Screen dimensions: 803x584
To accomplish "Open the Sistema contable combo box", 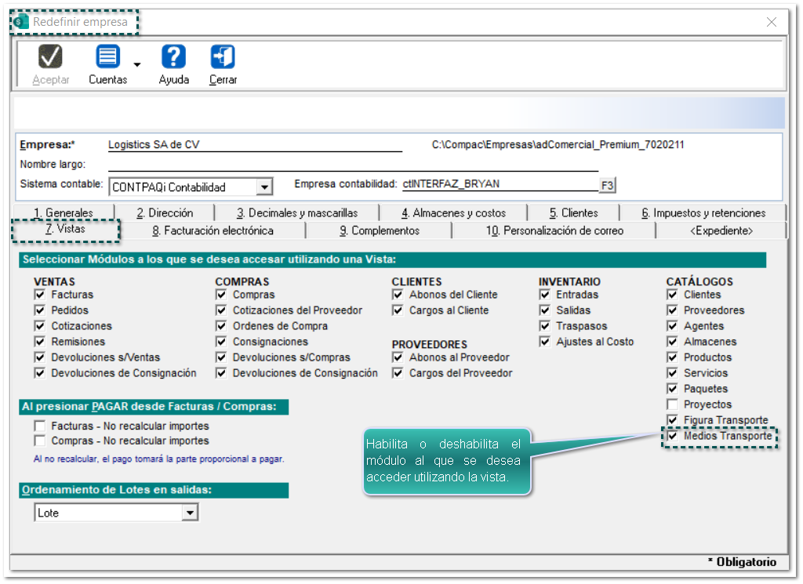I will (264, 187).
